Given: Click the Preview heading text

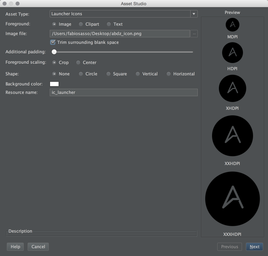Looking at the screenshot, I should coord(232,12).
